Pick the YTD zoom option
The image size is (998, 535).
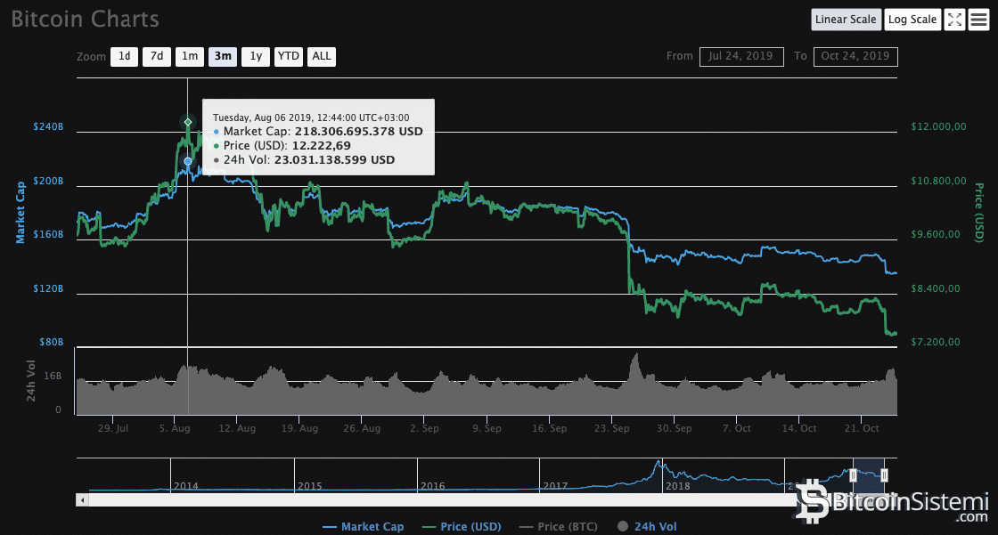coord(289,57)
